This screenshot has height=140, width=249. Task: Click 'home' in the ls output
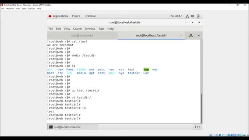(70, 70)
